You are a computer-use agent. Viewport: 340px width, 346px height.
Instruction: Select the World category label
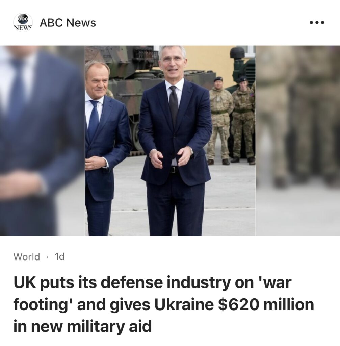27,257
